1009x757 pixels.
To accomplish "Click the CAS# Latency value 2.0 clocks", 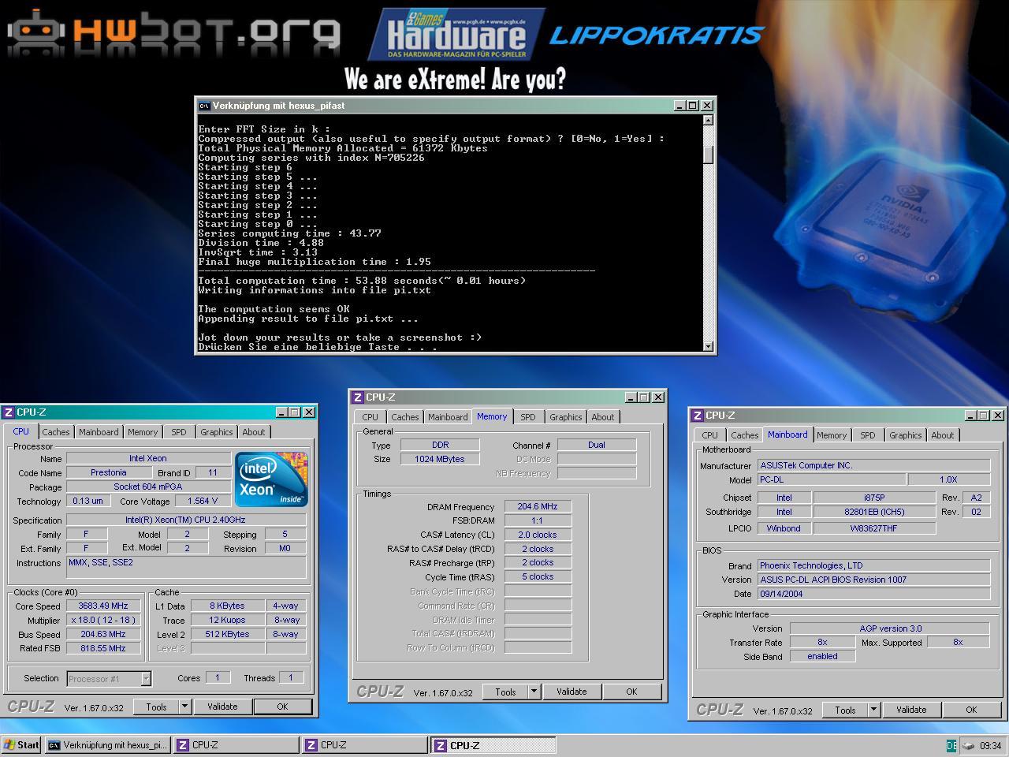I will (x=538, y=535).
